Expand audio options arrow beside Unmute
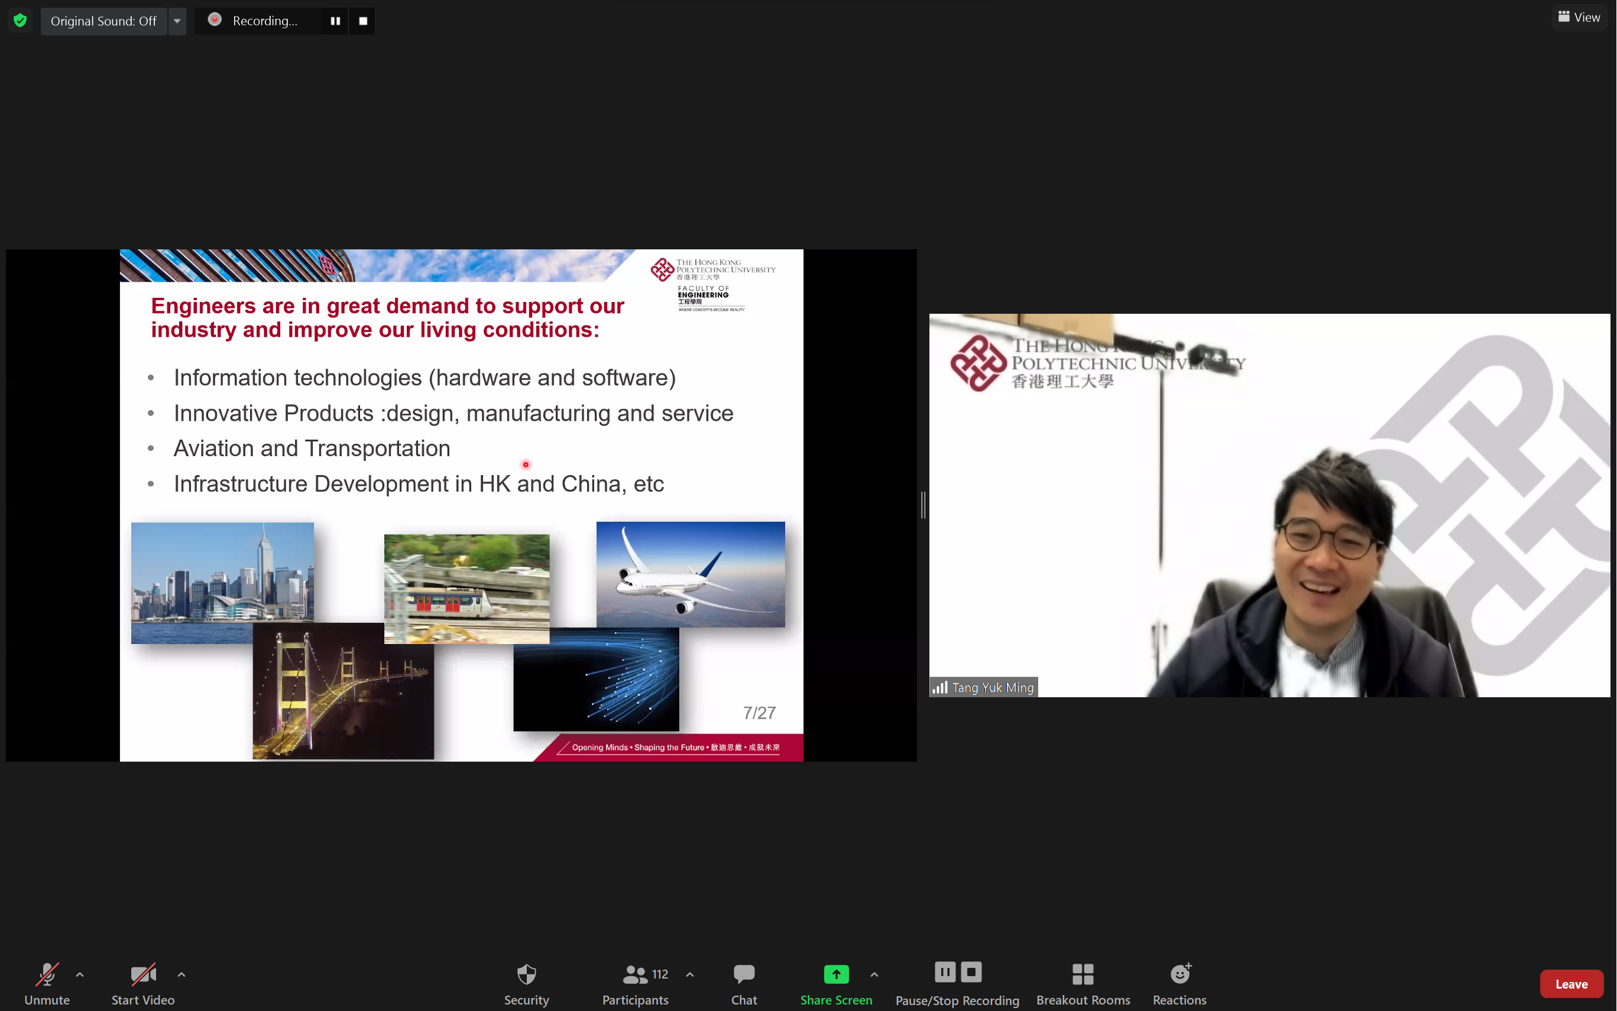1617x1011 pixels. click(x=80, y=975)
